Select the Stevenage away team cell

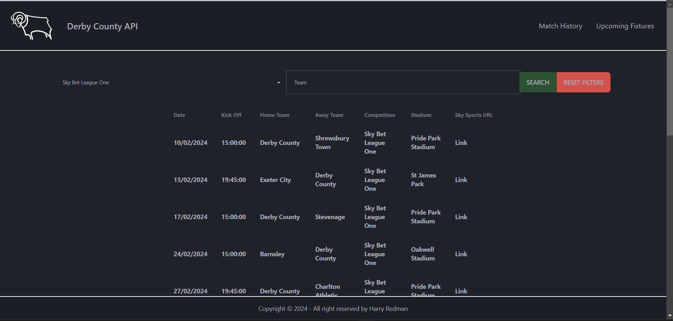pyautogui.click(x=330, y=217)
